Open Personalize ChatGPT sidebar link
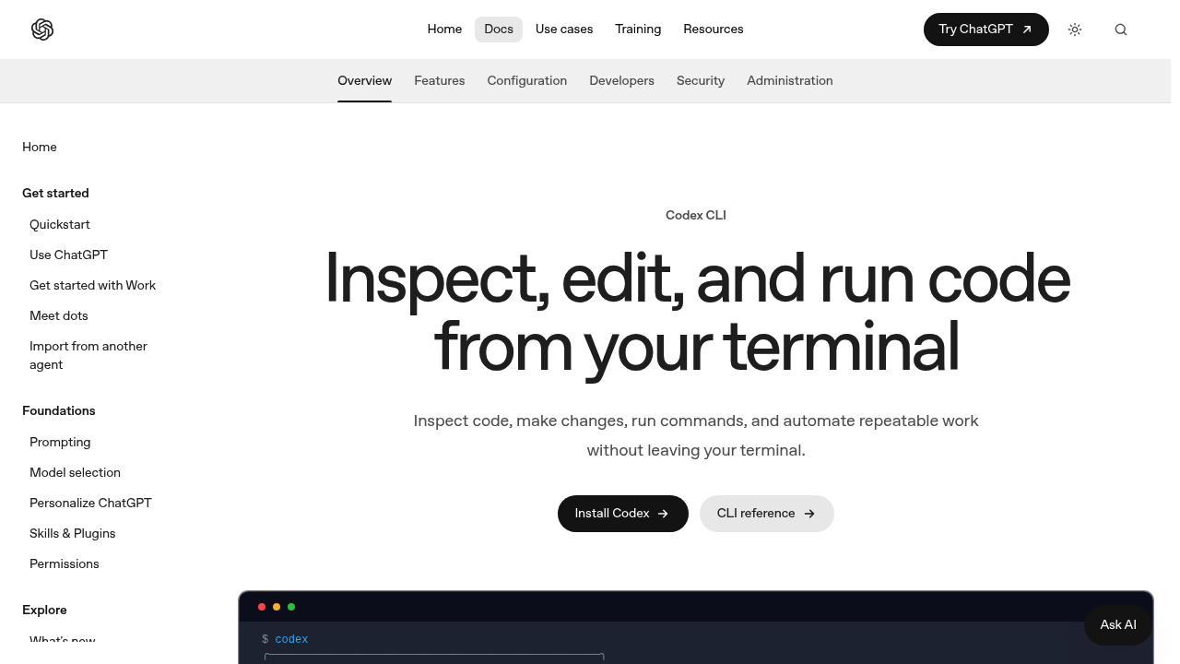This screenshot has height=664, width=1180. click(x=90, y=504)
